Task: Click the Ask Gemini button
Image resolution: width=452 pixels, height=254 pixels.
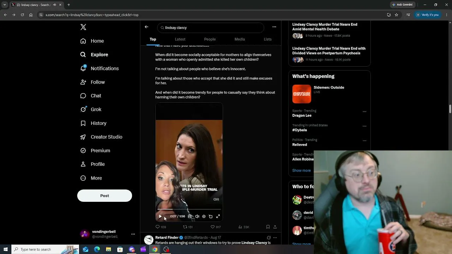Action: pos(402,5)
